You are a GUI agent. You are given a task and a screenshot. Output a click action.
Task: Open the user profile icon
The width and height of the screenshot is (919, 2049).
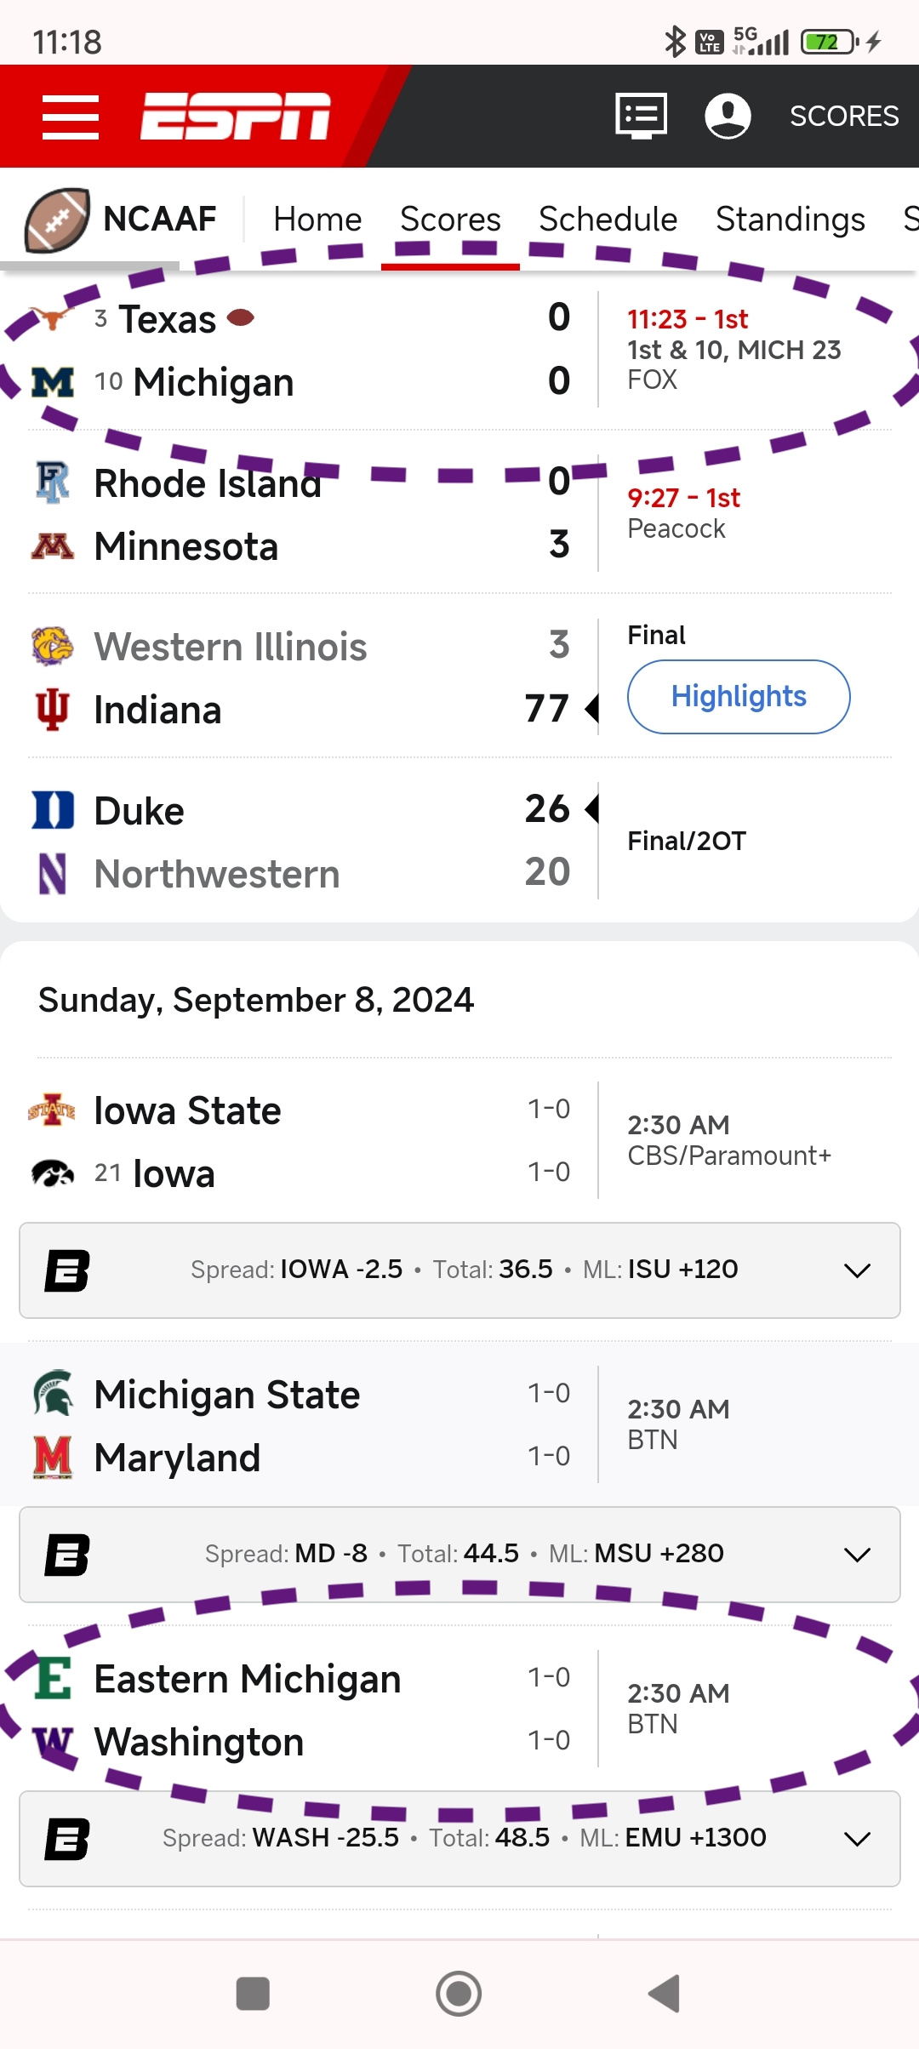point(728,116)
